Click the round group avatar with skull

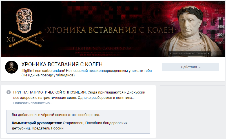[x=12, y=67]
